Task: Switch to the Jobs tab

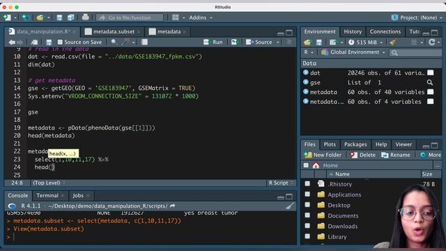Action: point(77,195)
